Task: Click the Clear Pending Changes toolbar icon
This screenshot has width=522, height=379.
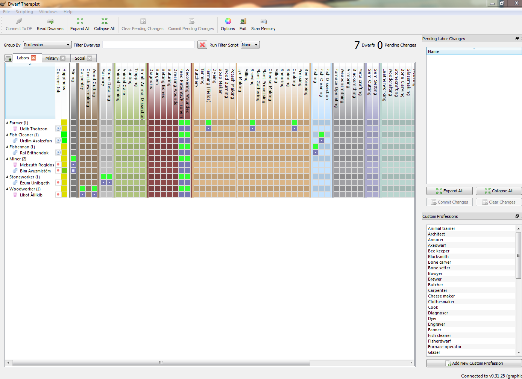Action: pyautogui.click(x=143, y=24)
